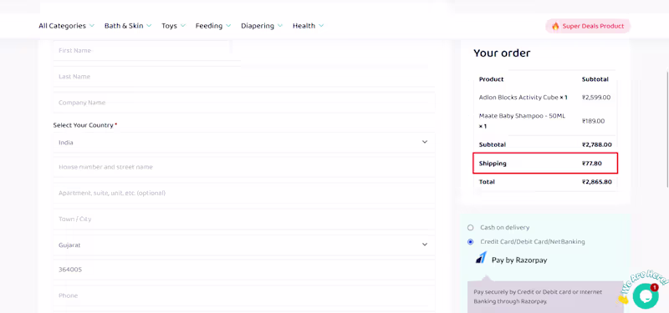Click the Your order heading
This screenshot has width=669, height=313.
[x=502, y=53]
